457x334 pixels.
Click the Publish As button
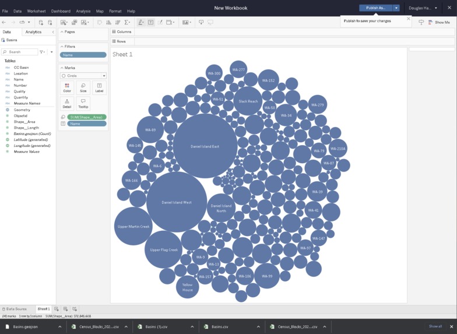pos(375,8)
